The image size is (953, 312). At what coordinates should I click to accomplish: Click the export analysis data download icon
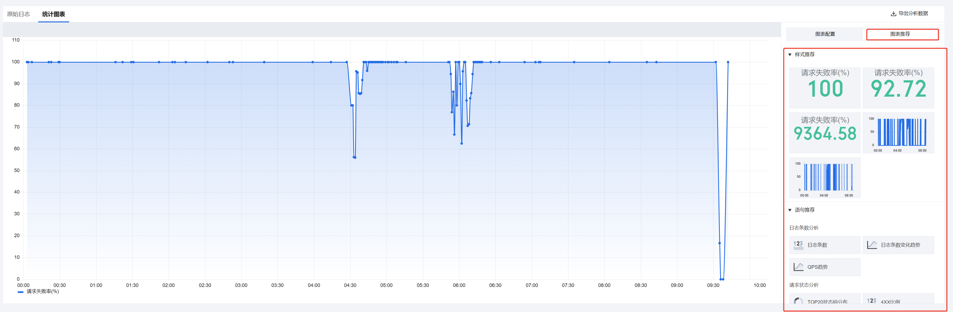click(x=893, y=14)
